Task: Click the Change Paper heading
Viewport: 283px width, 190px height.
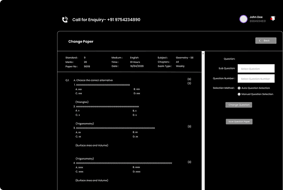Action: click(81, 41)
